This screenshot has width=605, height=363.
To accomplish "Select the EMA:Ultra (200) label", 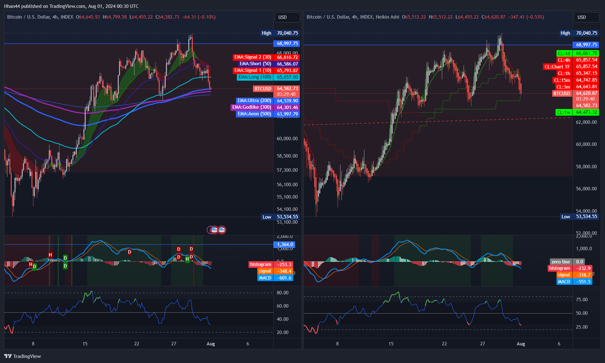I will click(254, 101).
